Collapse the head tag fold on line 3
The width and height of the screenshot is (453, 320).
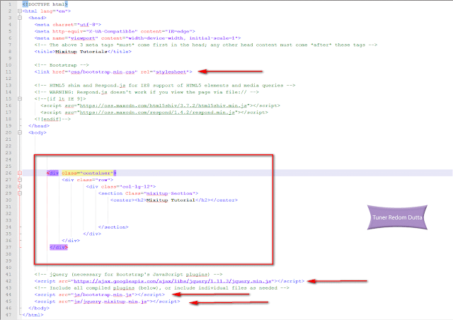click(20, 18)
